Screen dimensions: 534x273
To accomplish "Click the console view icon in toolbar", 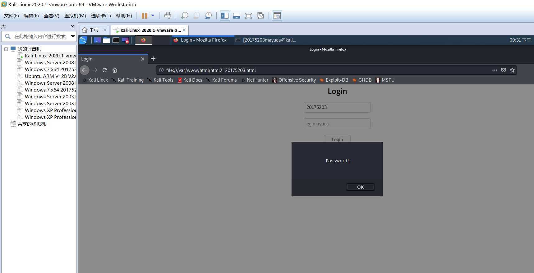I will point(277,16).
